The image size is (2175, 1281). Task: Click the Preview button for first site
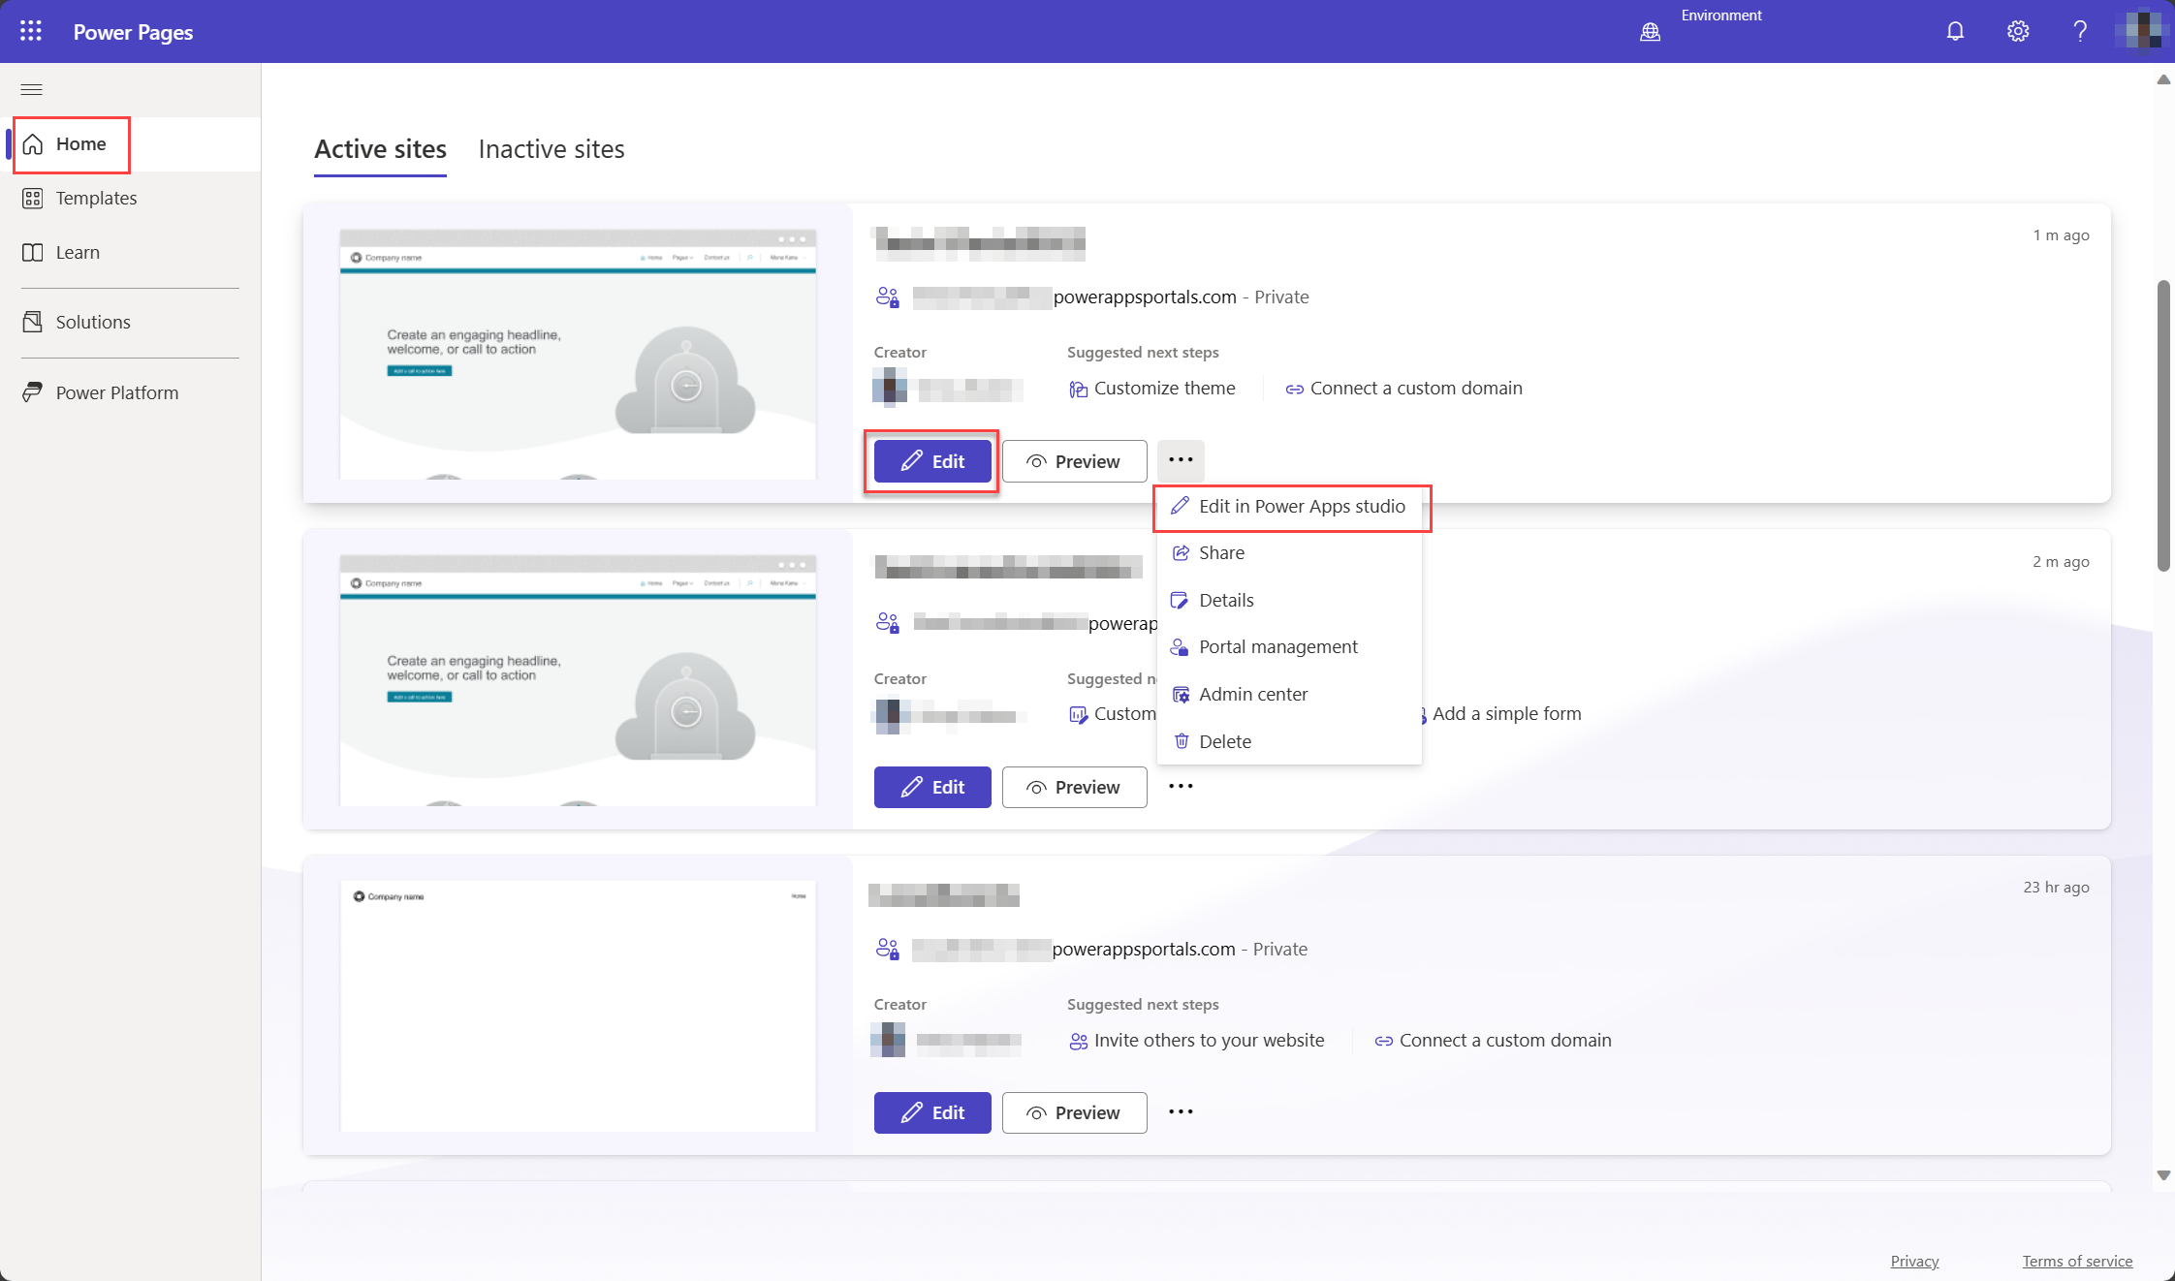pyautogui.click(x=1074, y=460)
